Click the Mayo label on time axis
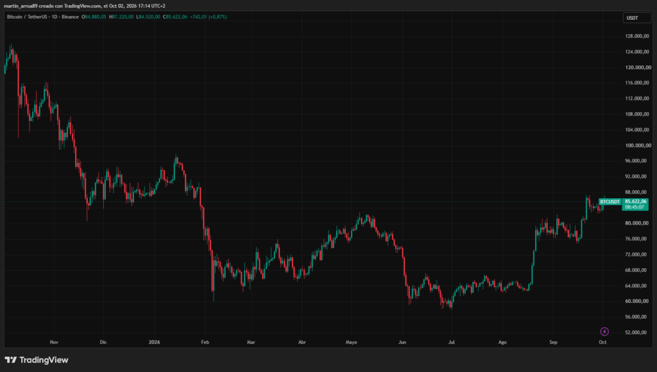The width and height of the screenshot is (657, 372). pyautogui.click(x=351, y=342)
